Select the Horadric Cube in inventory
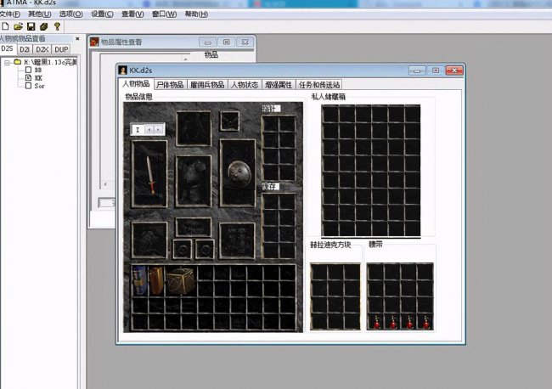 tap(180, 281)
